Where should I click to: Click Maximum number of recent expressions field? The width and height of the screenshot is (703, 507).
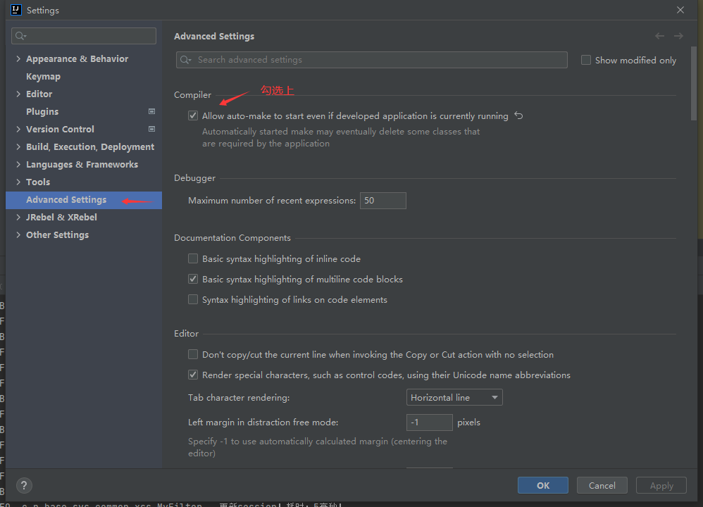point(383,201)
